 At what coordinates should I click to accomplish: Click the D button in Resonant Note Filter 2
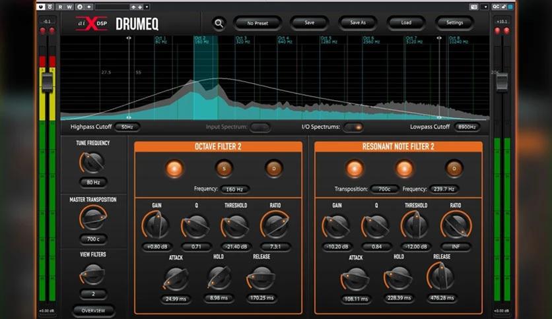pyautogui.click(x=454, y=168)
